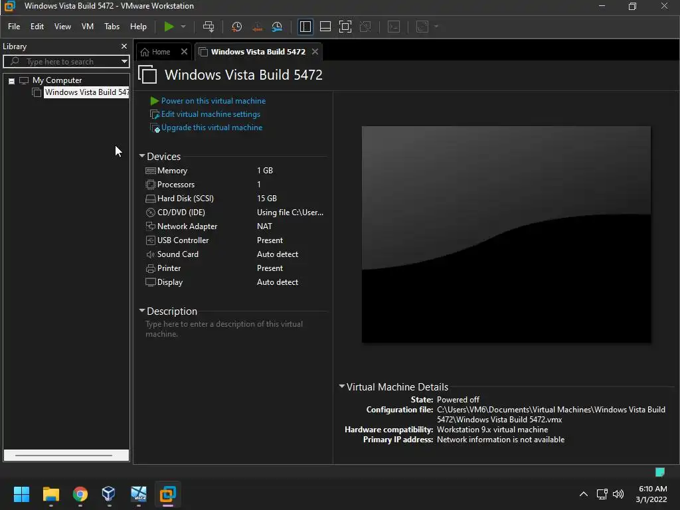
Task: Select Windows Vista Build 5472 in library tree
Action: (86, 92)
